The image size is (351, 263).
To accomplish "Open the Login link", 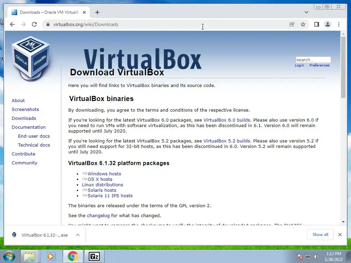I will [x=299, y=65].
